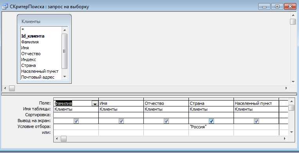The height and width of the screenshot is (153, 299).
Task: Click up arrow of table pane vertical scrollbar
Action: pyautogui.click(x=293, y=15)
